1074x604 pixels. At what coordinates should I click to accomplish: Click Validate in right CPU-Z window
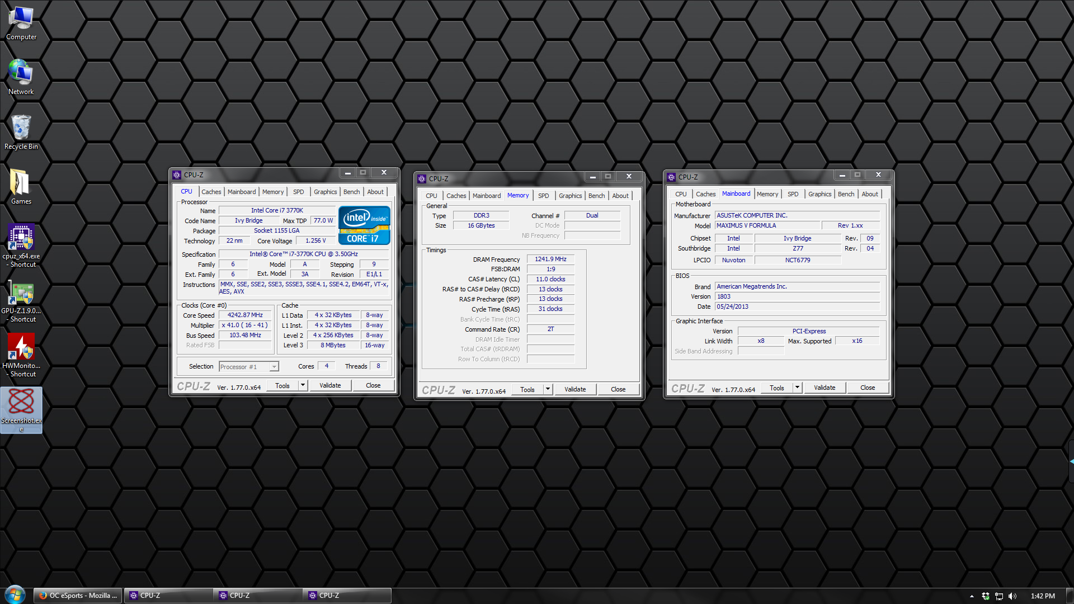(x=825, y=388)
